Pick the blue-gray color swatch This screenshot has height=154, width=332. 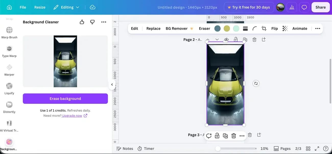tap(217, 29)
